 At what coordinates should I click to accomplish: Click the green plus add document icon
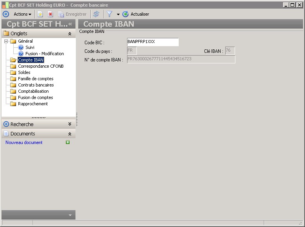click(68, 142)
